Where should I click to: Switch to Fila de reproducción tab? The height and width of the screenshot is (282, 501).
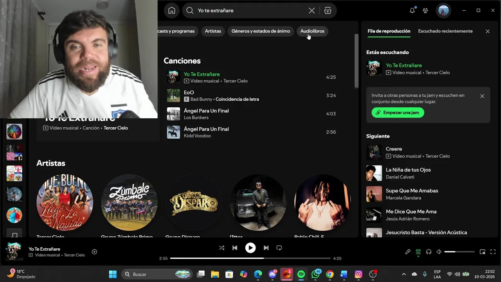pyautogui.click(x=389, y=31)
